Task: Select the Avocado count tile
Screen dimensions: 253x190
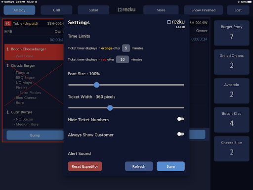Action: pos(232,91)
